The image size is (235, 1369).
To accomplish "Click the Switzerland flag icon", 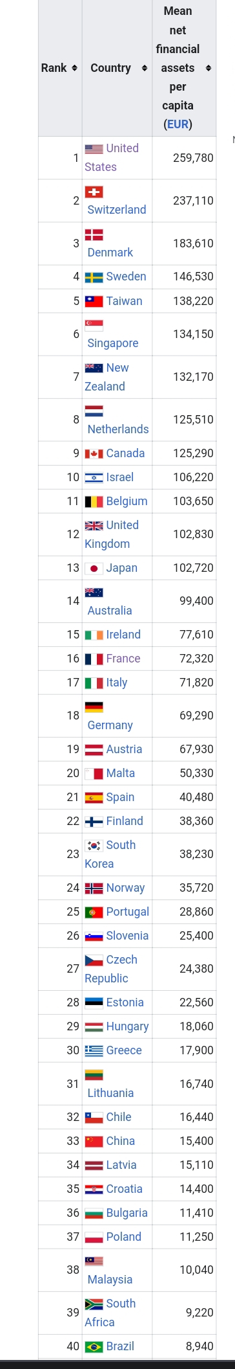I will pos(94,191).
